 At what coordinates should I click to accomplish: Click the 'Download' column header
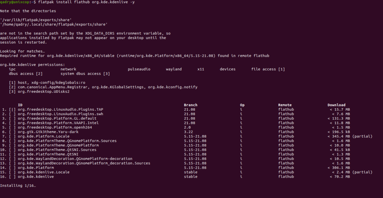tap(336, 105)
